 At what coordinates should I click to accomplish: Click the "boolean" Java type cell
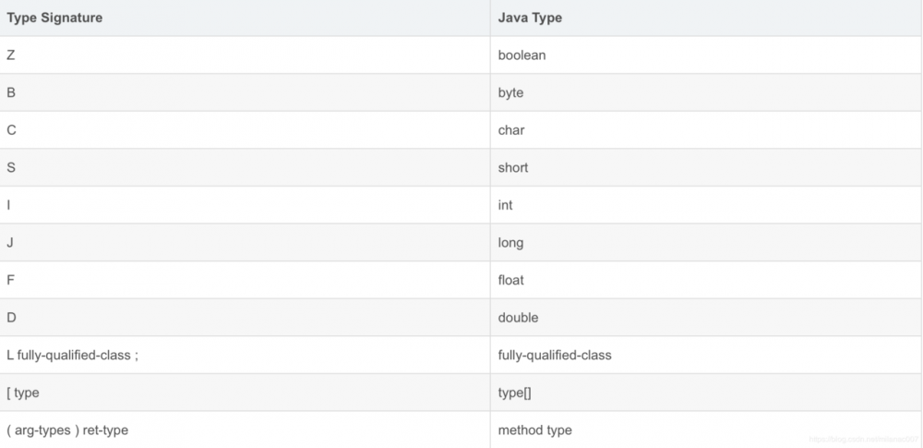521,55
